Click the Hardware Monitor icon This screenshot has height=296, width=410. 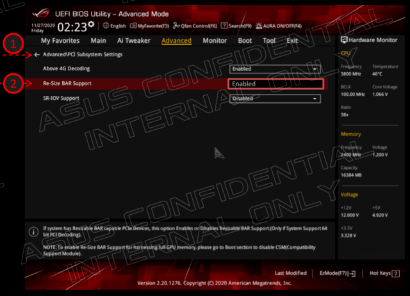coord(344,40)
